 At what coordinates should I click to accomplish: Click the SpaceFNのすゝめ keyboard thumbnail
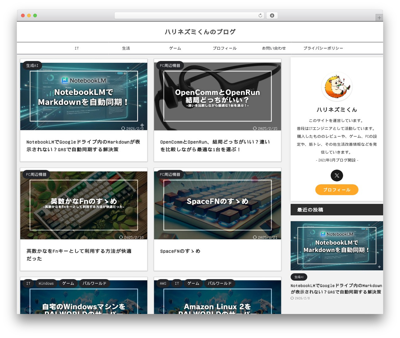(217, 205)
